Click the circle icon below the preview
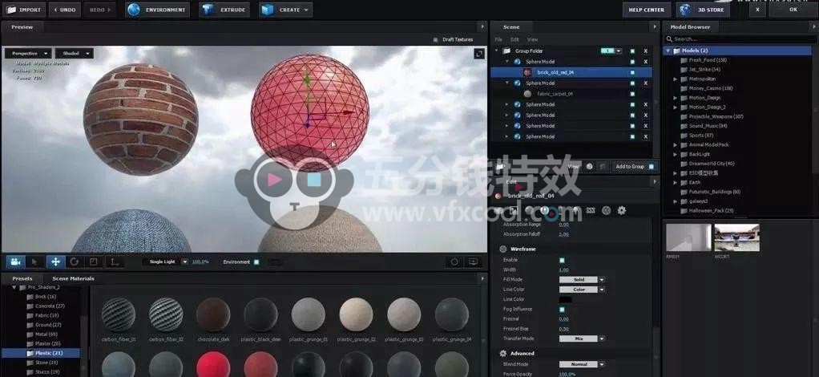The width and height of the screenshot is (819, 377). pyautogui.click(x=454, y=261)
